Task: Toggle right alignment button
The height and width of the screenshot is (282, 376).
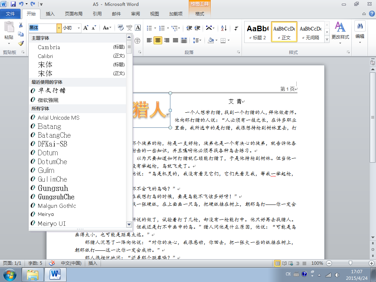Action: (167, 40)
